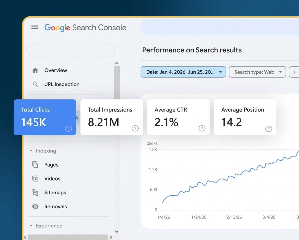This screenshot has width=299, height=240.
Task: Click the Videos icon in sidebar
Action: click(x=35, y=179)
